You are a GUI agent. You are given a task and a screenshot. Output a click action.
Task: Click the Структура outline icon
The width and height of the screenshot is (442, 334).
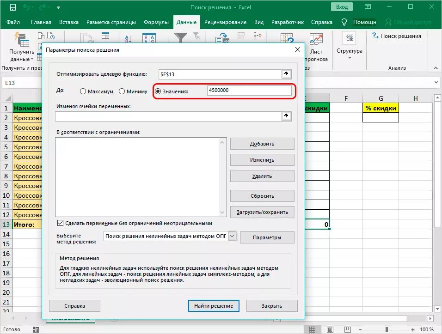tap(349, 38)
